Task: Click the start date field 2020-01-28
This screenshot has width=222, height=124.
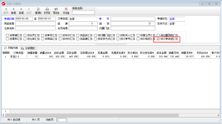Action: (x=24, y=19)
